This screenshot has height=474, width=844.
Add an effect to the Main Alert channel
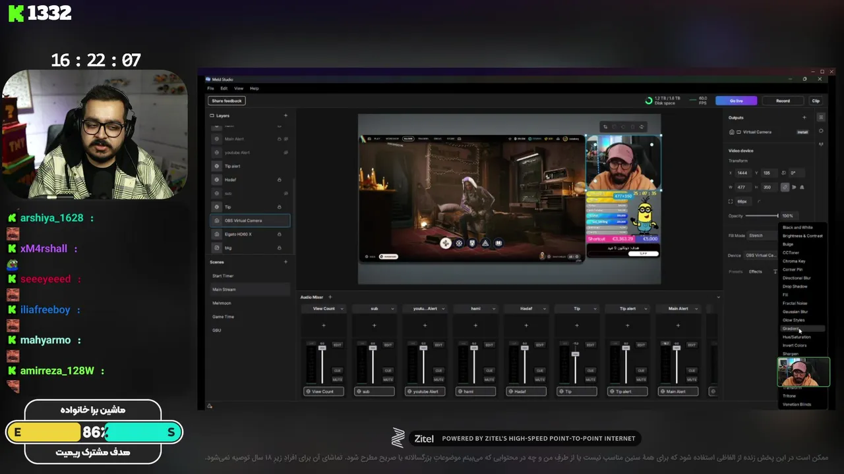(678, 325)
